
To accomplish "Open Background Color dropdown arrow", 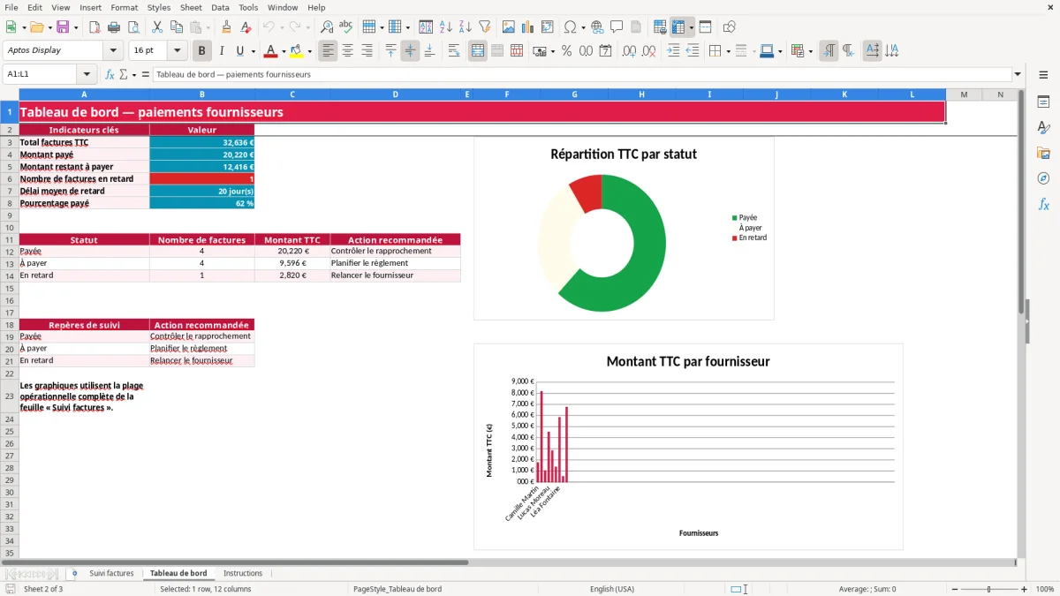I will pos(309,51).
